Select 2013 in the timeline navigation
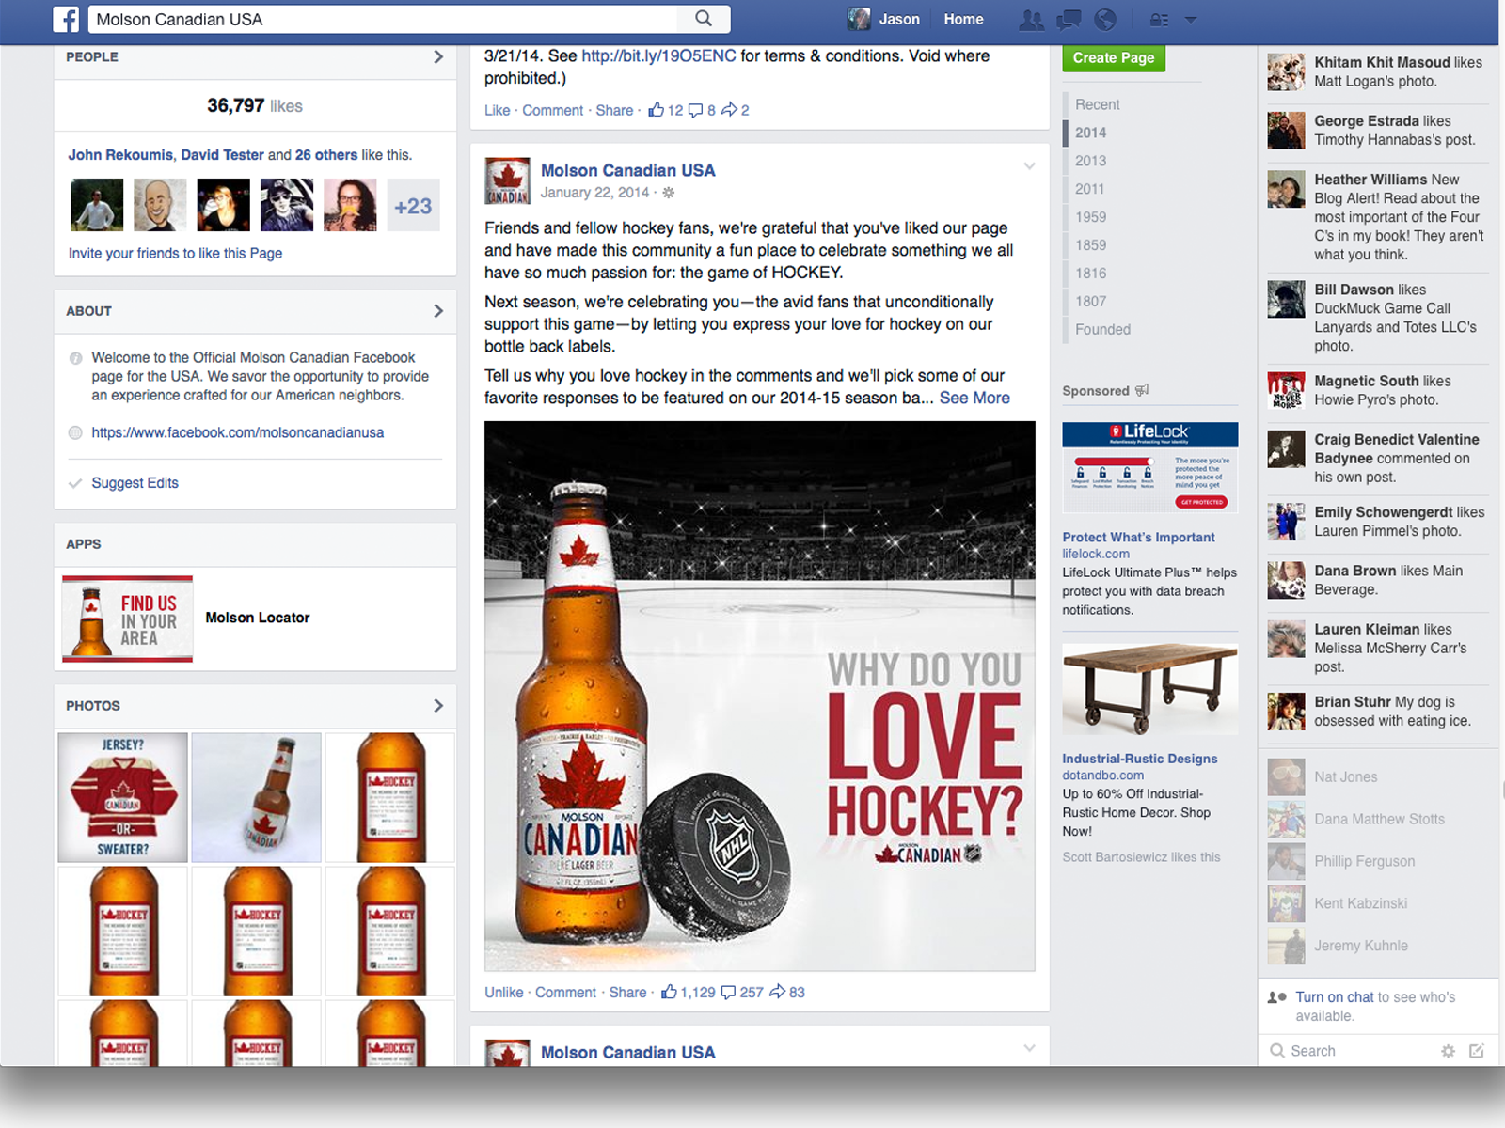The height and width of the screenshot is (1128, 1505). (1091, 161)
